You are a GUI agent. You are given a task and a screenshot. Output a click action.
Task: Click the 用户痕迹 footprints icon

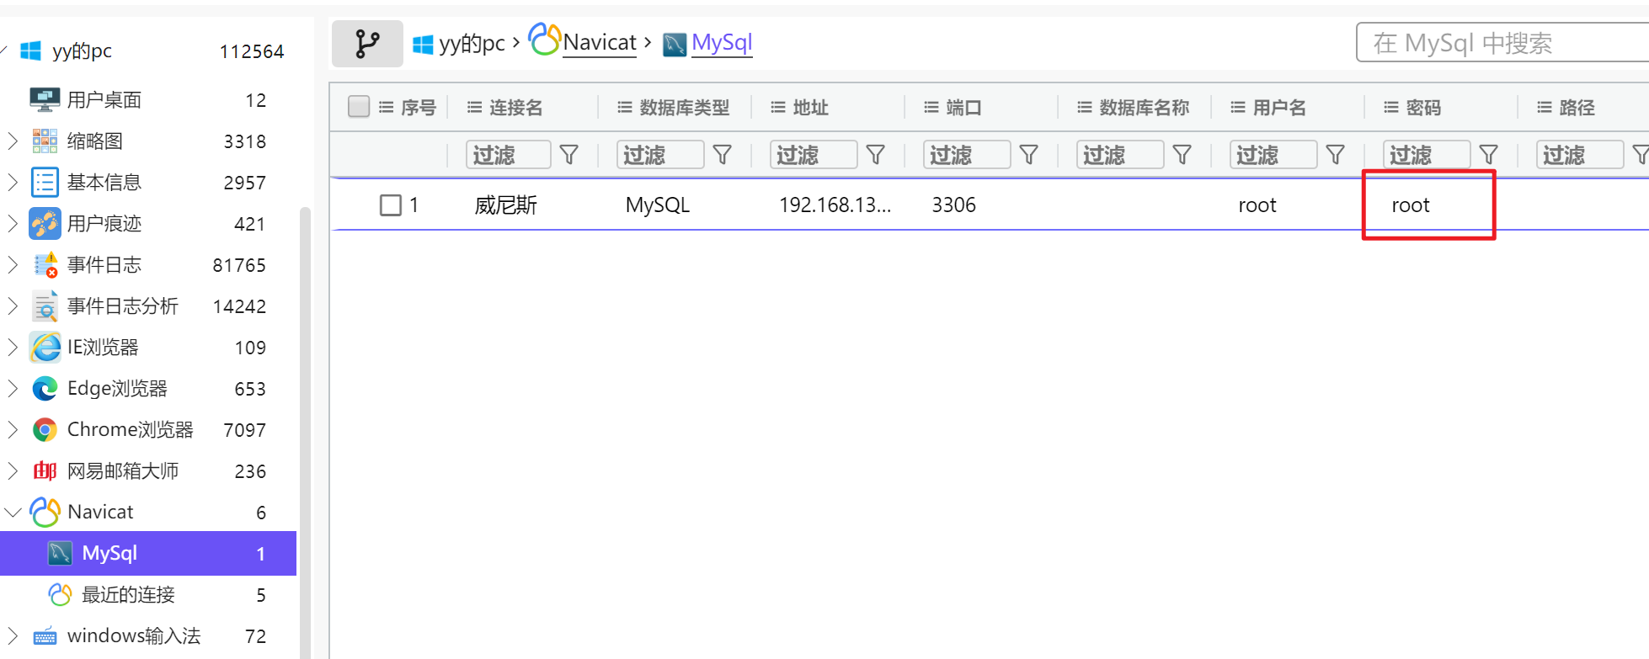coord(45,223)
